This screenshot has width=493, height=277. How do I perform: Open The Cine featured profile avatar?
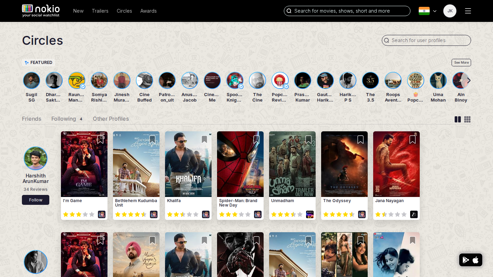point(257,80)
